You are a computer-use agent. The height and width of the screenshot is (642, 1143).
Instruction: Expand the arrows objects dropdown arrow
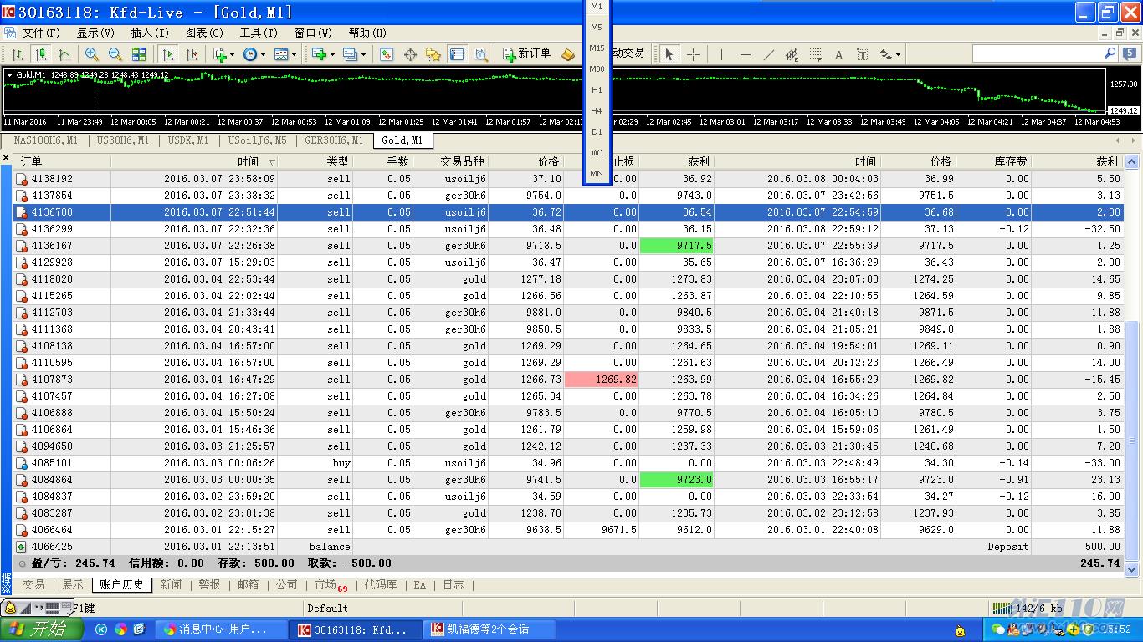[x=898, y=55]
